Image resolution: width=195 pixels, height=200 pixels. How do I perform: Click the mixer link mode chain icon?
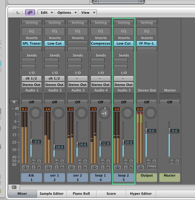click(30, 13)
